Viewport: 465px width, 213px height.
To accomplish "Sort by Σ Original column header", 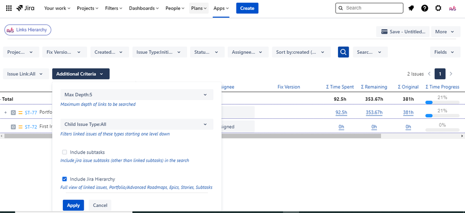I will pos(408,87).
